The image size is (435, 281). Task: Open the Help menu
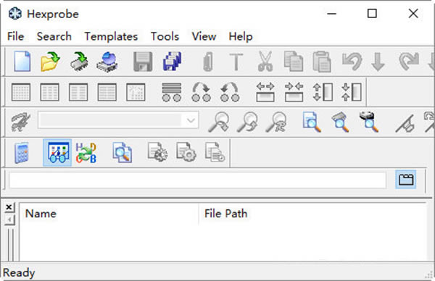click(x=241, y=36)
